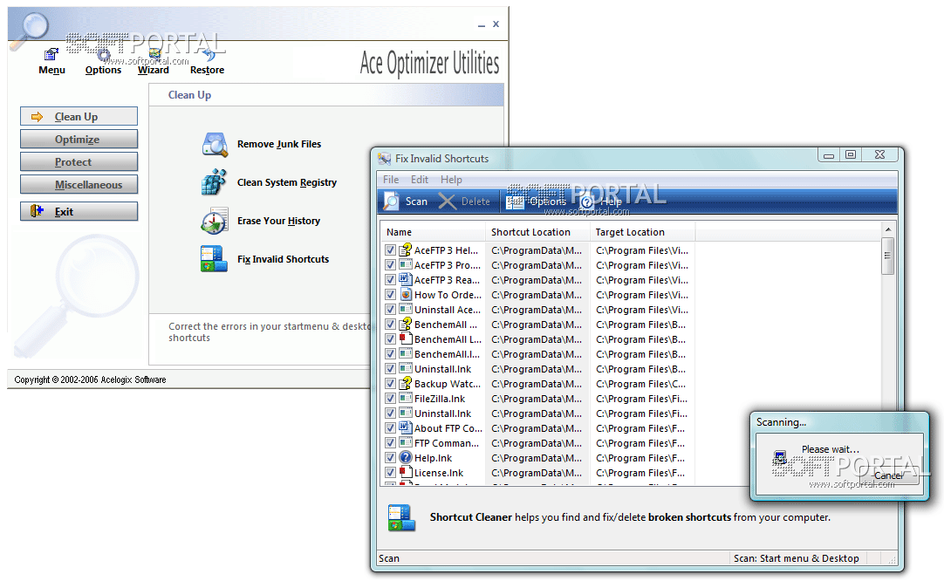Select the AceFTP 3 Rea... document icon
Viewport: 944px width, 581px height.
coord(406,280)
